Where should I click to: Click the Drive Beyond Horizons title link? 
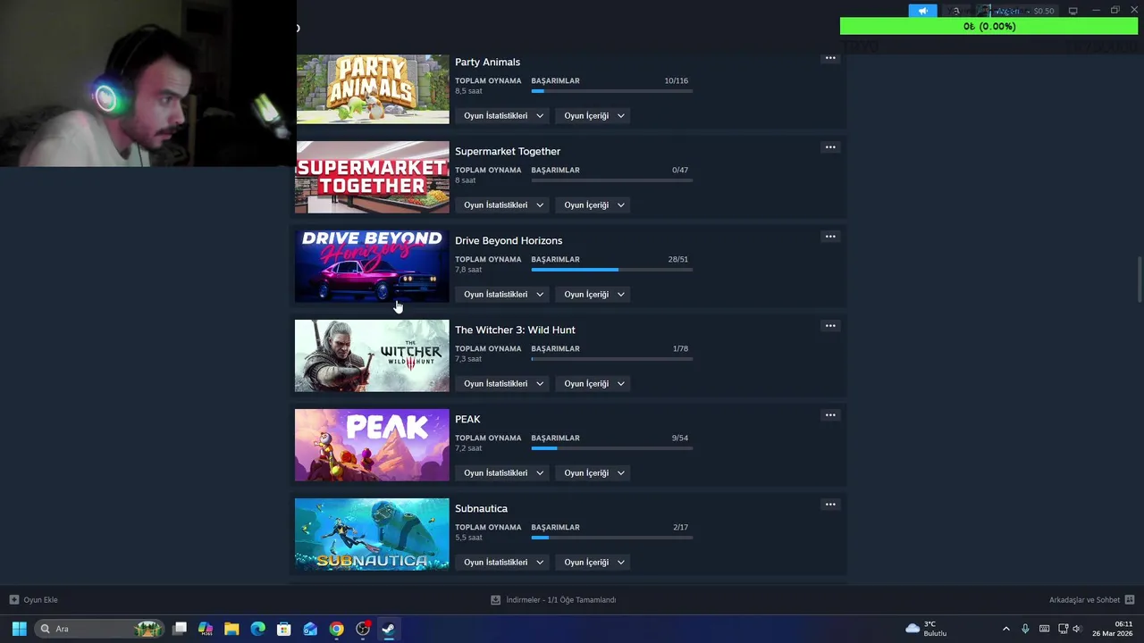(509, 240)
